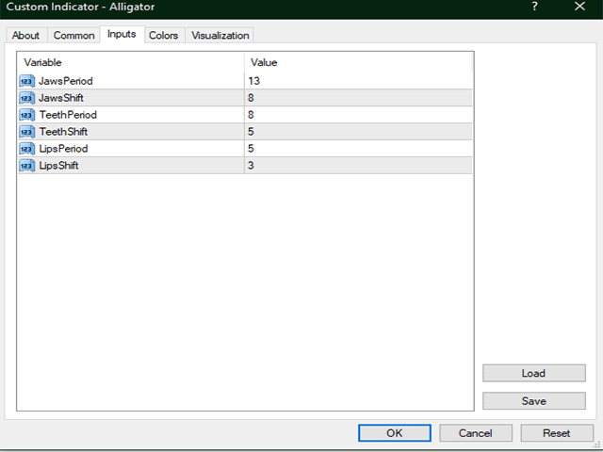Click the TeethPeriod value cell
Image resolution: width=603 pixels, height=452 pixels.
point(358,115)
